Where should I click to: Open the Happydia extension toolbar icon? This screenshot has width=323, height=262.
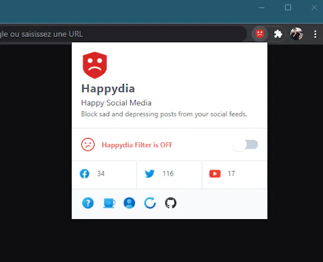coord(260,34)
